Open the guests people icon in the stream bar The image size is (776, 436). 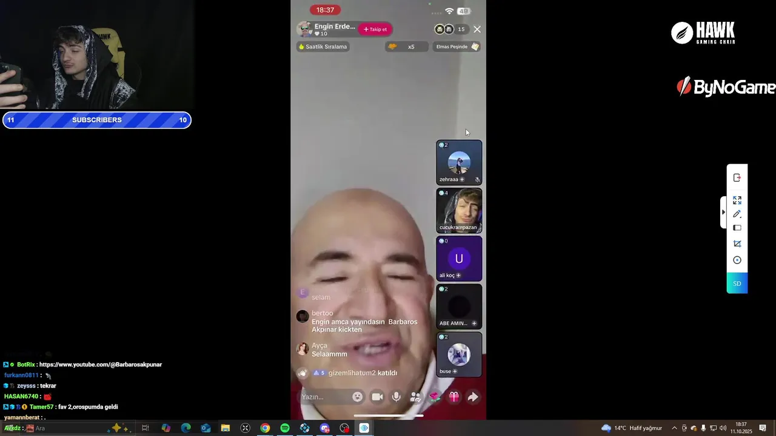pyautogui.click(x=415, y=397)
